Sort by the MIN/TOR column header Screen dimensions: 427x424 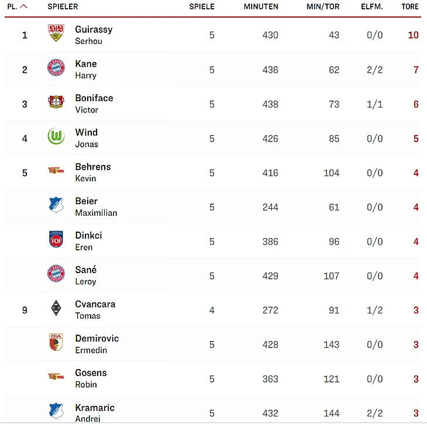coord(323,6)
